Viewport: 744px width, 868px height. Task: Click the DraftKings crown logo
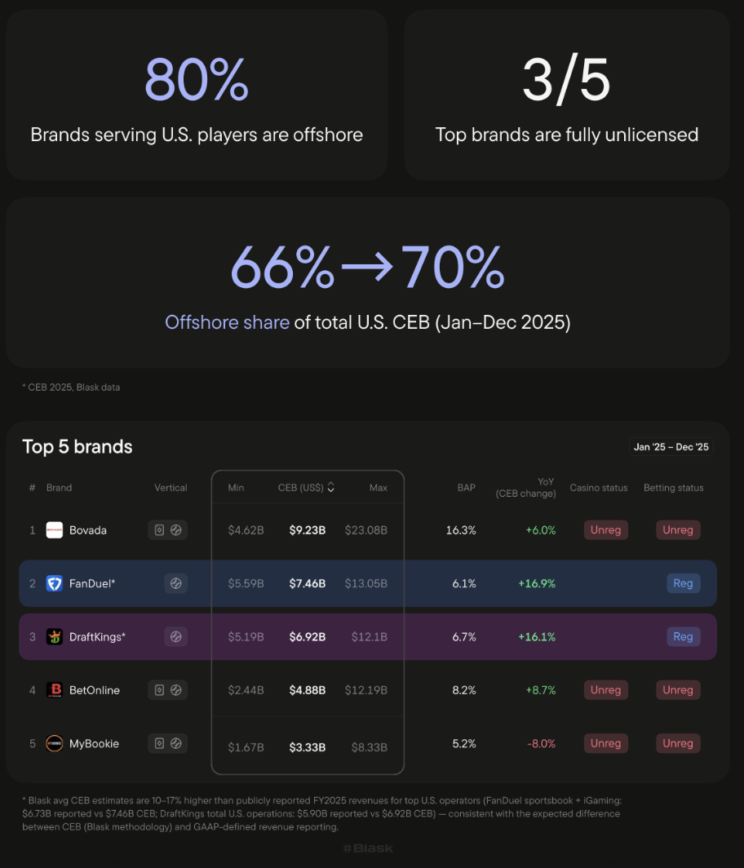pos(55,637)
